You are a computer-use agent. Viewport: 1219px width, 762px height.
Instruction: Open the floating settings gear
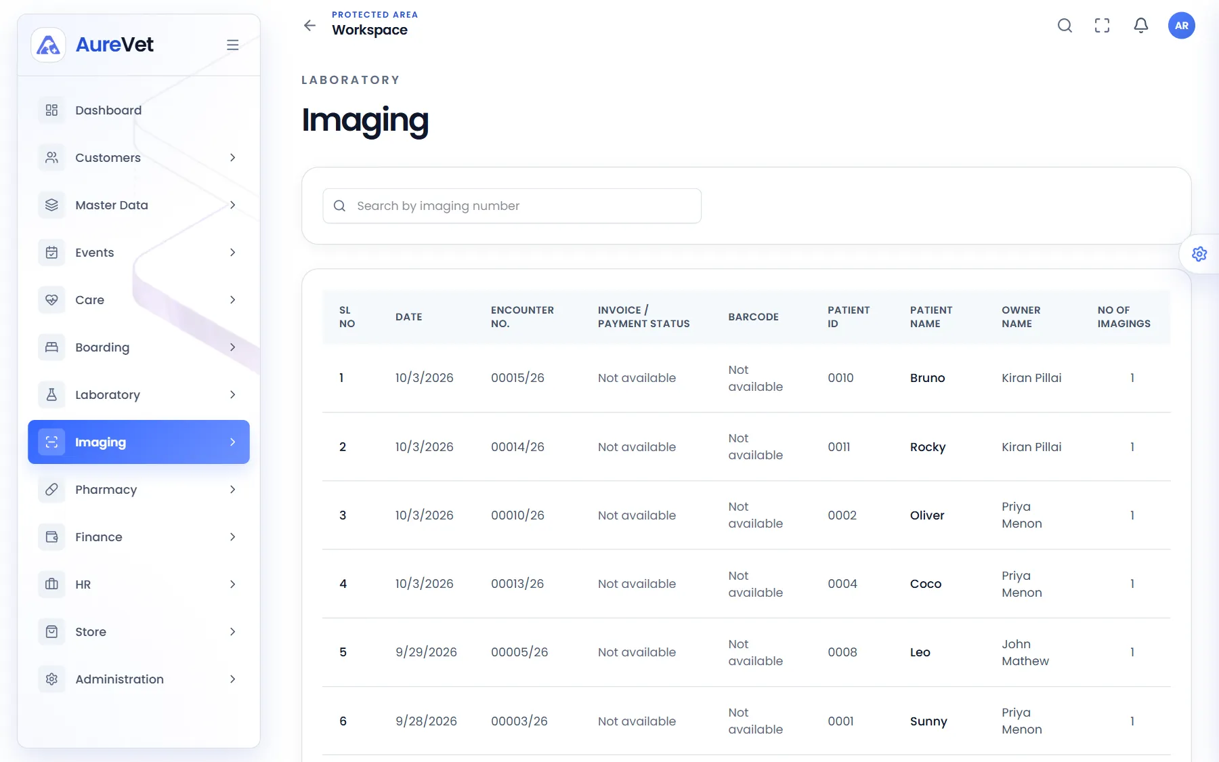(1199, 254)
